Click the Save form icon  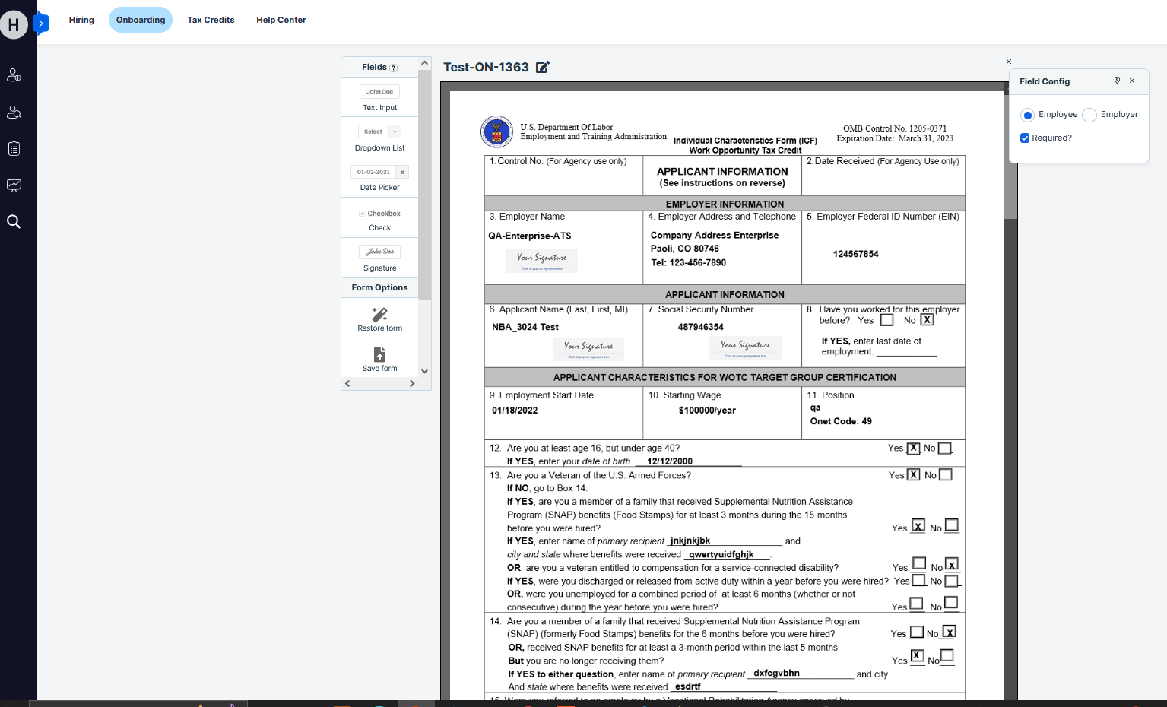tap(379, 354)
